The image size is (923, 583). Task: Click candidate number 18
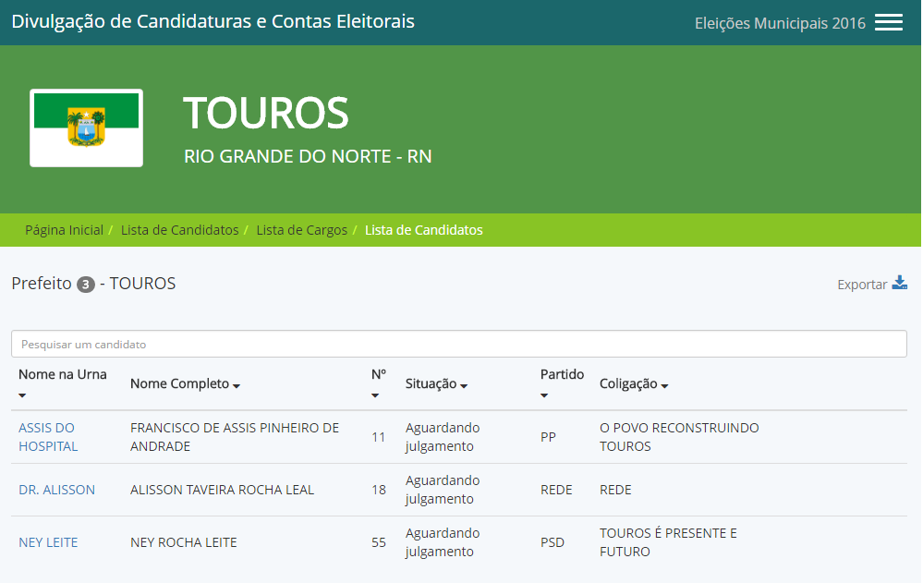pos(379,490)
